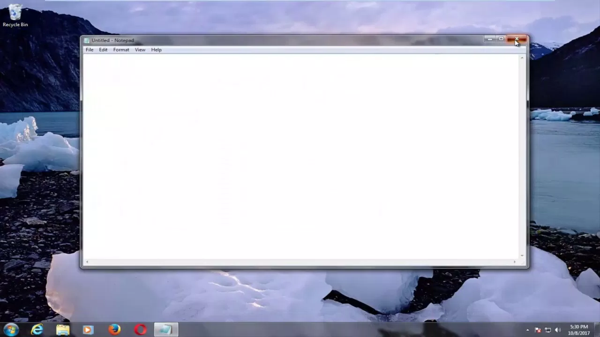The height and width of the screenshot is (337, 600).
Task: Launch Opera browser
Action: [140, 330]
